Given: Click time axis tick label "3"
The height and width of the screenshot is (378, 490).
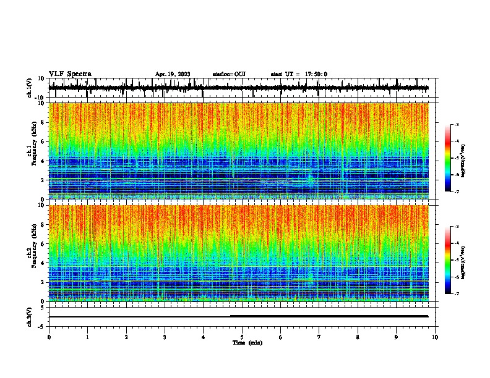Looking at the screenshot, I should 165,337.
